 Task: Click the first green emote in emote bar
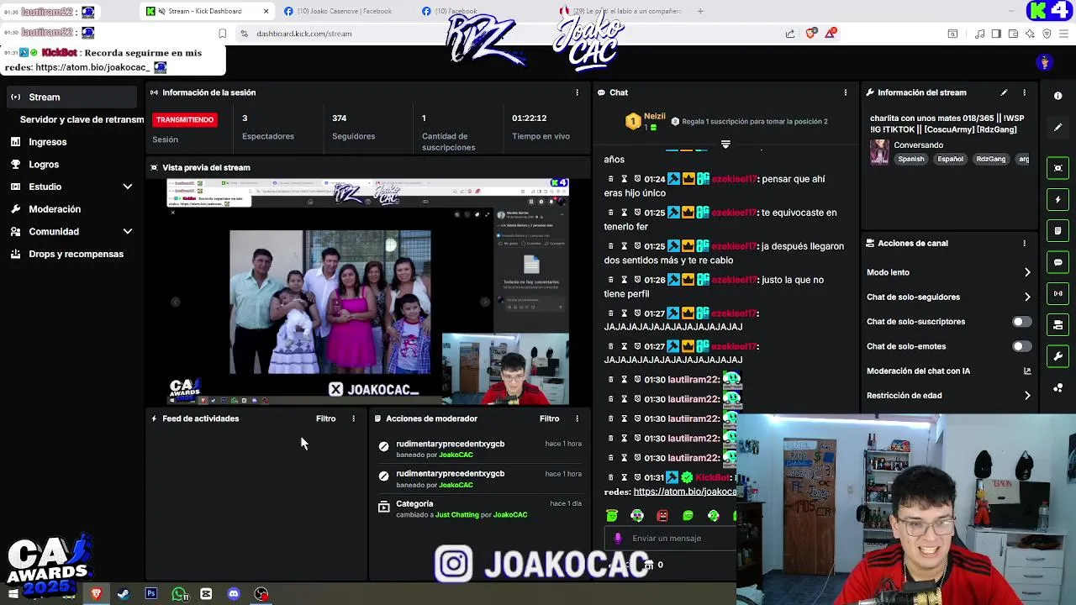pos(612,516)
